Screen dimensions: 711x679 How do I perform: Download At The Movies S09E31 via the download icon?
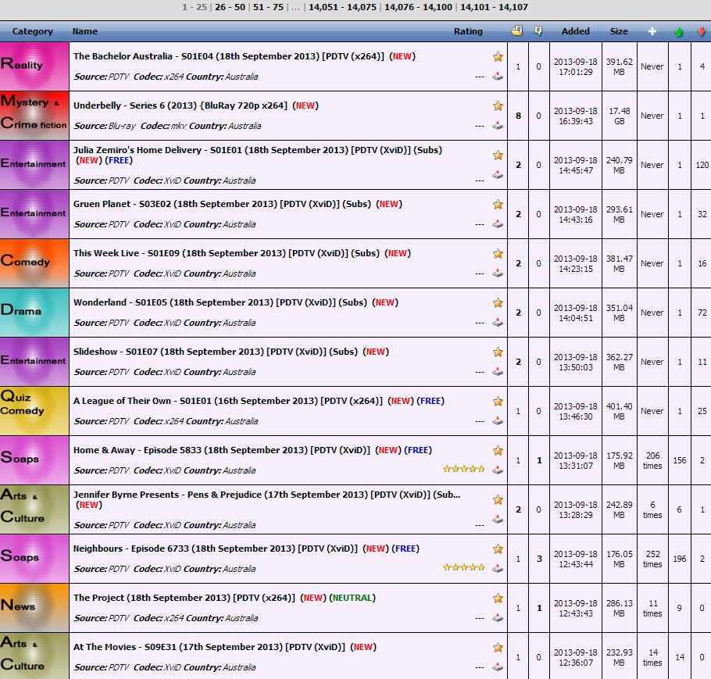point(498,667)
